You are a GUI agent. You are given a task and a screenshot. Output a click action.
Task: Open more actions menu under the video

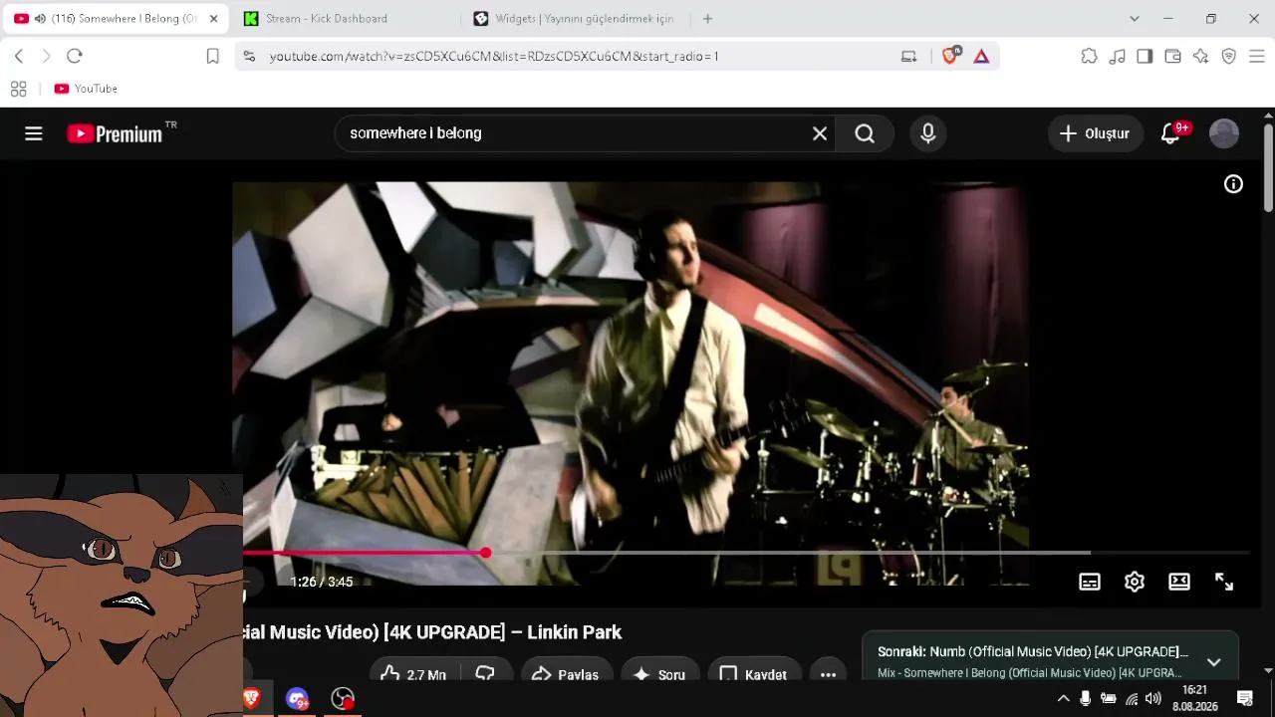click(x=828, y=674)
